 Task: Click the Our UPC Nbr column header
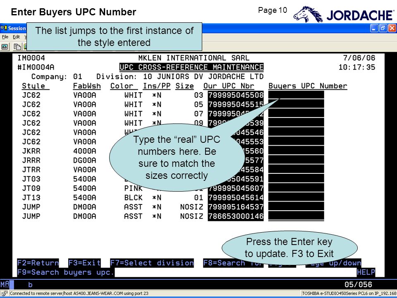(229, 86)
